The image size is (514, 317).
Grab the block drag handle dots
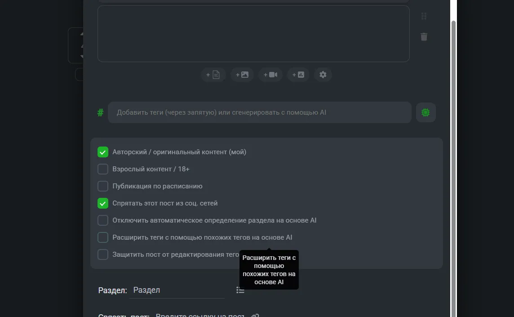(424, 16)
